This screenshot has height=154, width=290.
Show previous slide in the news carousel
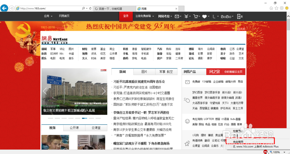pyautogui.click(x=45, y=91)
